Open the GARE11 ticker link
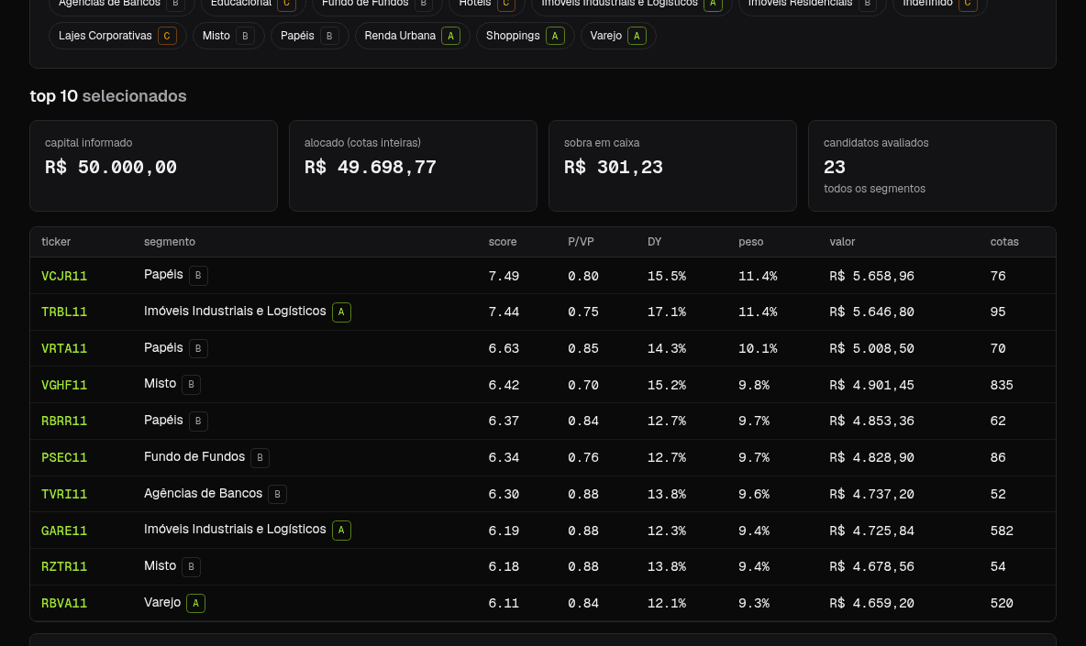This screenshot has height=646, width=1086. (x=64, y=531)
